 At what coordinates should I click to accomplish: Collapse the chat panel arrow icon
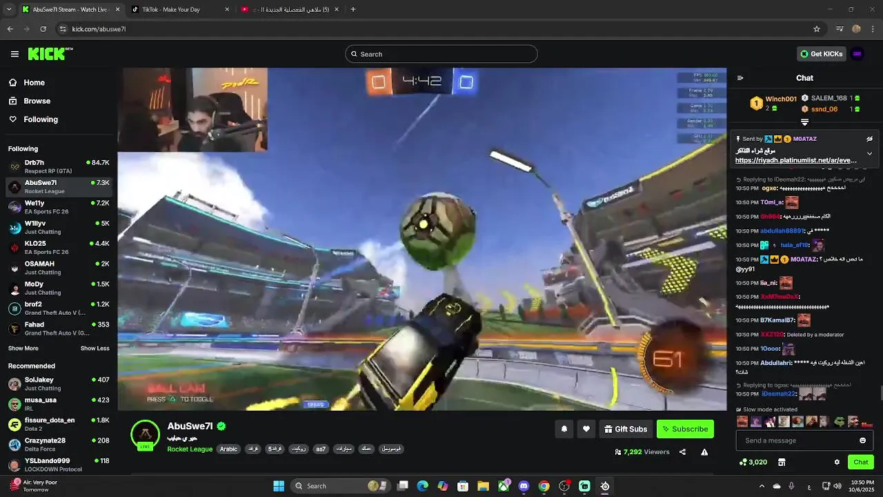point(740,78)
